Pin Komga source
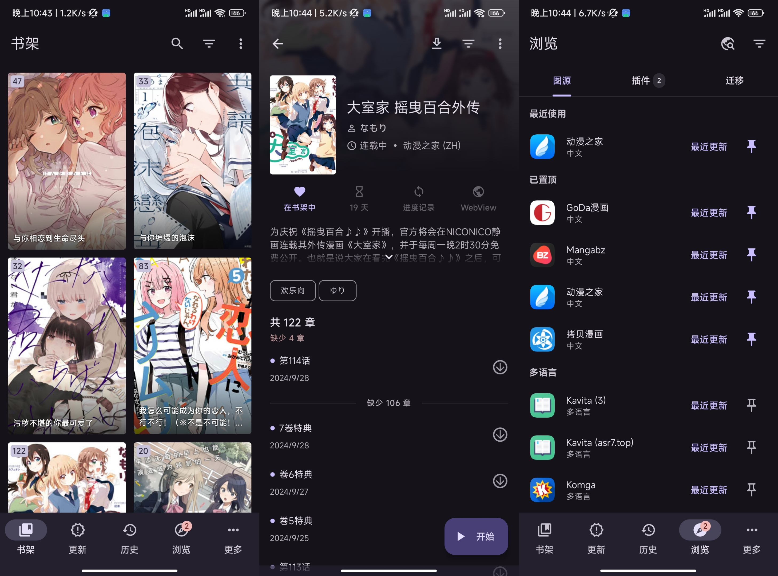This screenshot has width=778, height=576. (x=752, y=489)
